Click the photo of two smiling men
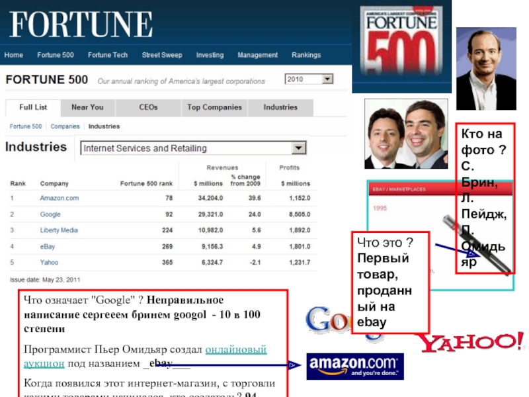The width and height of the screenshot is (529, 397). 406,134
